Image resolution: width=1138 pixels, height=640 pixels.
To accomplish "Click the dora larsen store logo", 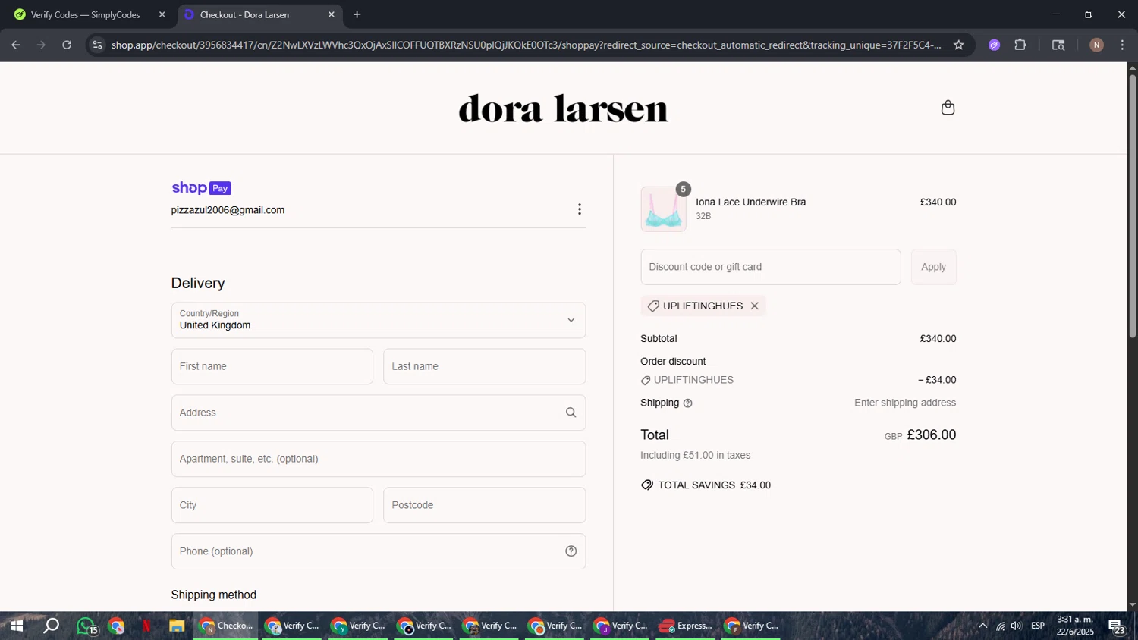I will coord(563,108).
